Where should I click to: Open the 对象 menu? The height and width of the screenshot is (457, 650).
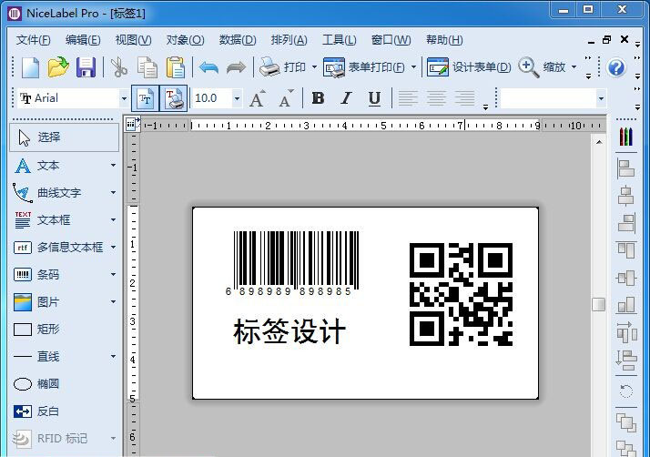pyautogui.click(x=185, y=40)
